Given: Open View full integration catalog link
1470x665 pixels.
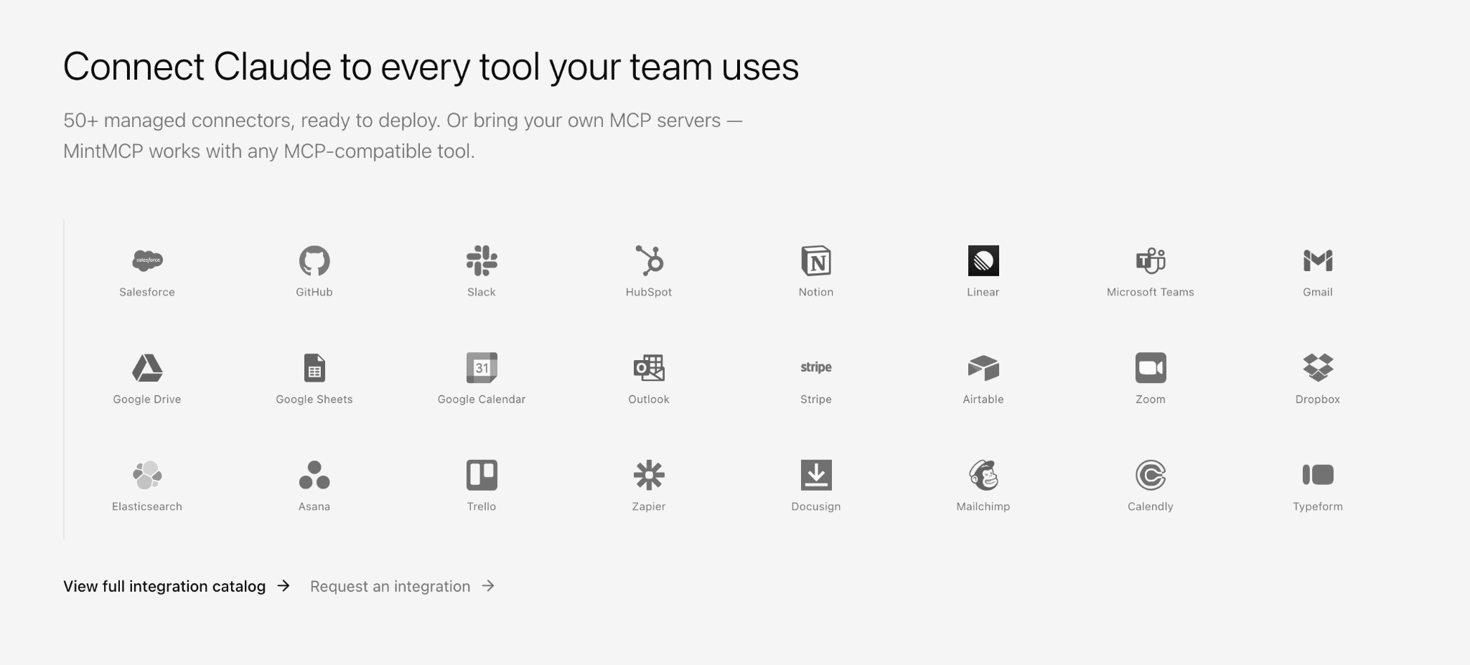Looking at the screenshot, I should pyautogui.click(x=177, y=586).
